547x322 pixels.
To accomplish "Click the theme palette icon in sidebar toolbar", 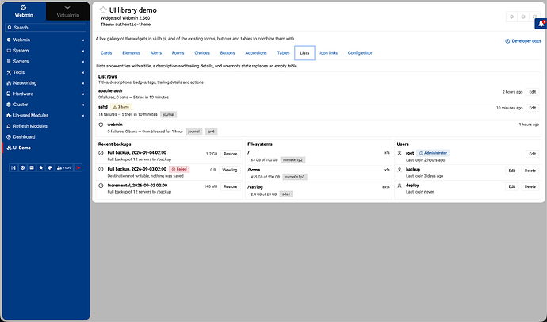I will point(50,168).
